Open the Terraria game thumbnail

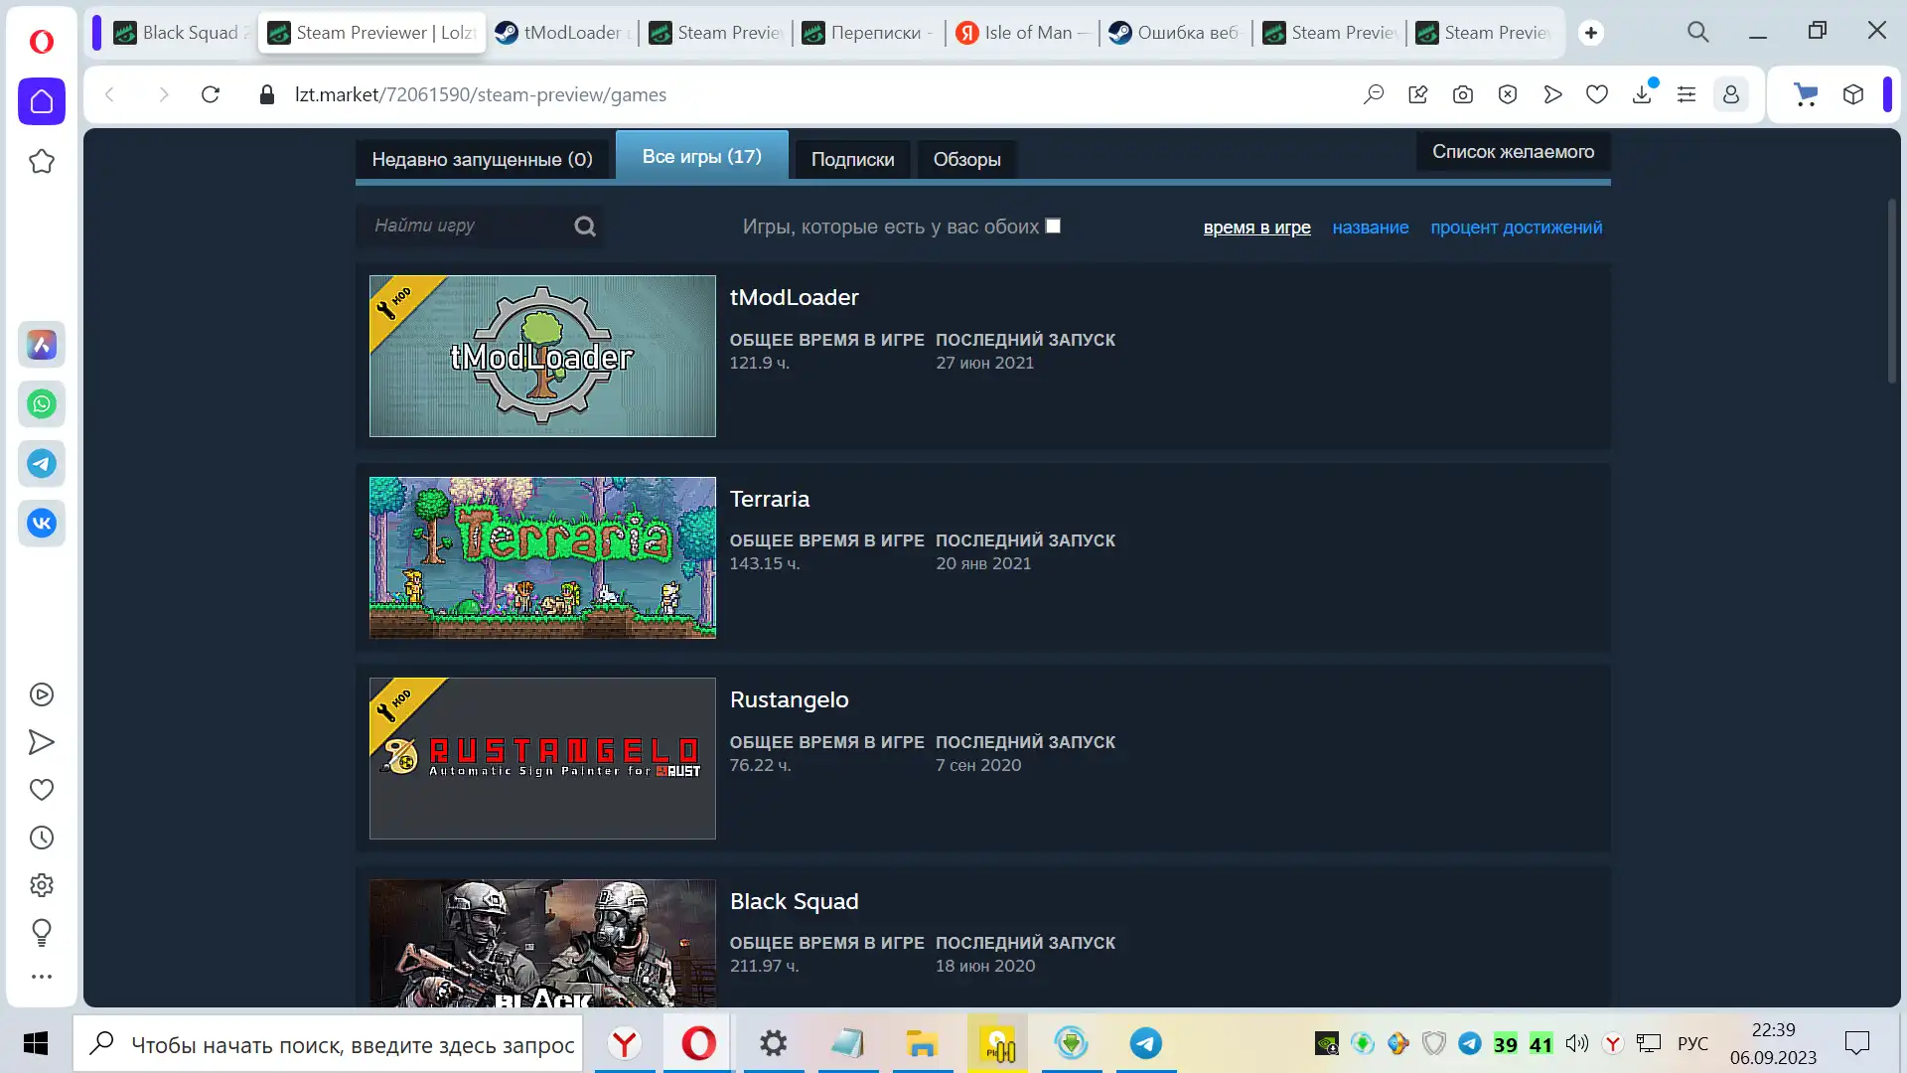coord(542,557)
